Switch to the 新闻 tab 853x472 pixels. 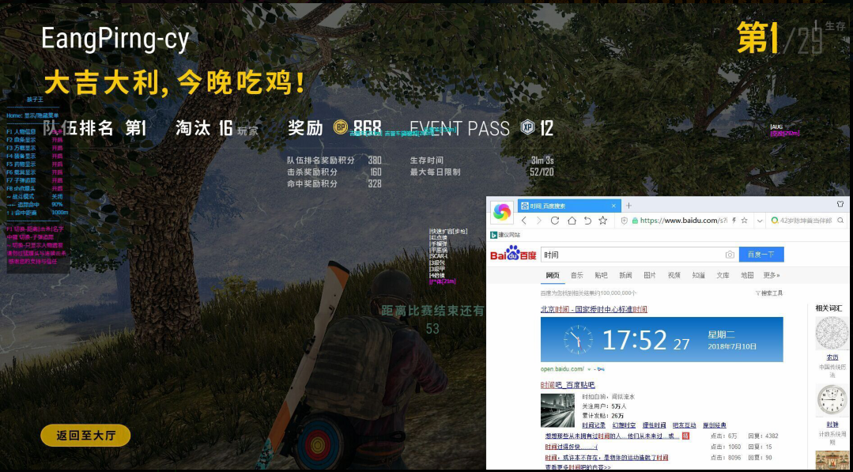[x=625, y=275]
